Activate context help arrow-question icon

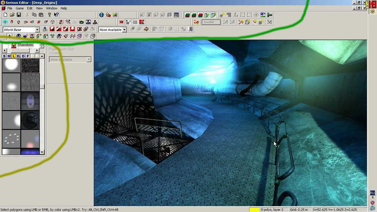coord(56,15)
